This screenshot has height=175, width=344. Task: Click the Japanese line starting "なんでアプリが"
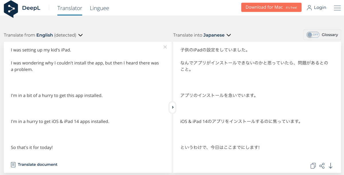(254, 66)
